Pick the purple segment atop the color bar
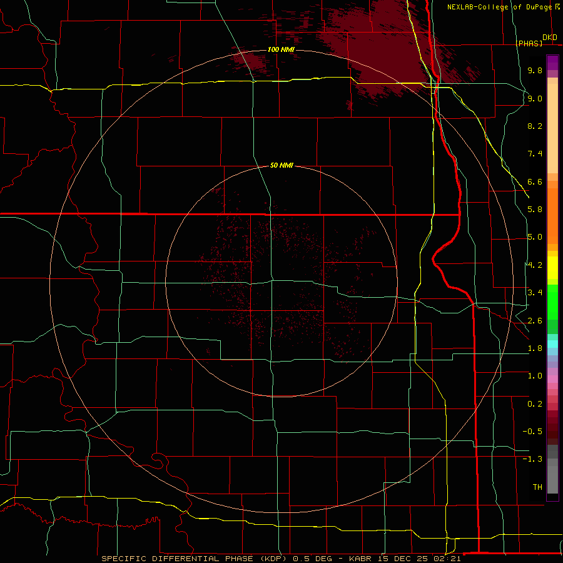Image resolution: width=563 pixels, height=563 pixels. click(552, 63)
